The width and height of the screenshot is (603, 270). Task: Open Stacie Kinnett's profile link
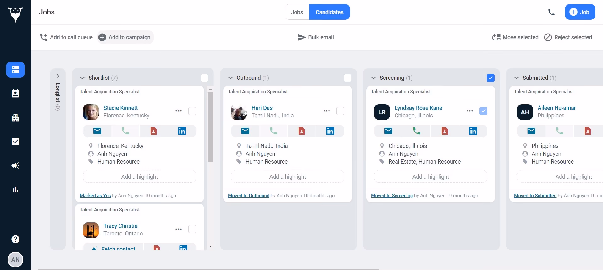121,108
